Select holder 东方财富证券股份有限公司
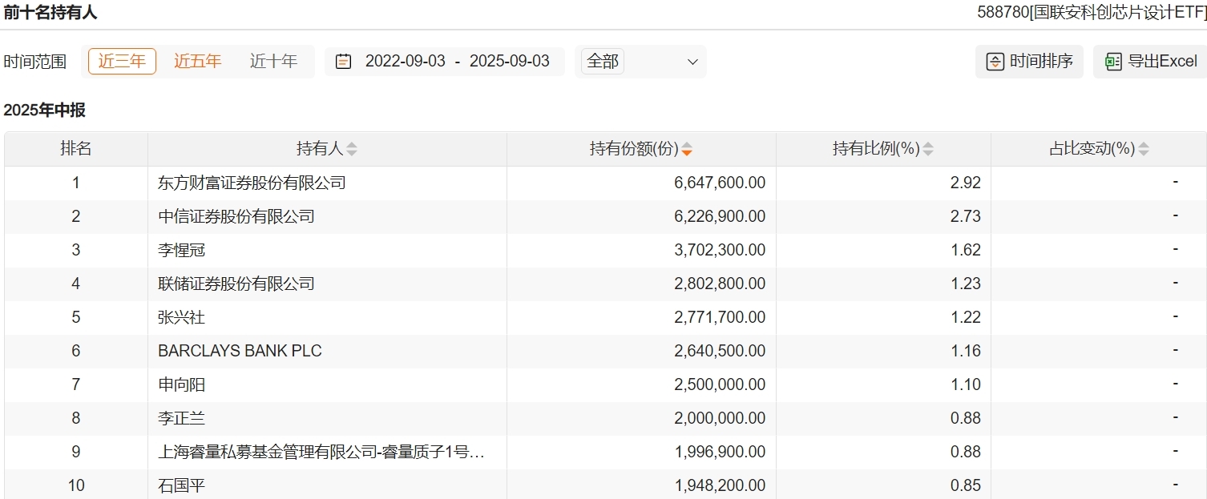Viewport: 1207px width, 499px height. tap(252, 183)
